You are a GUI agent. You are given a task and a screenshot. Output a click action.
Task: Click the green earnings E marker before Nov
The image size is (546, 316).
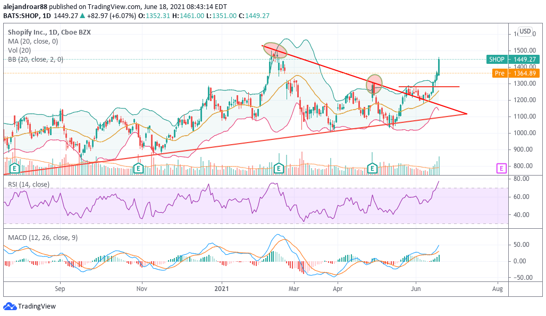click(x=139, y=169)
